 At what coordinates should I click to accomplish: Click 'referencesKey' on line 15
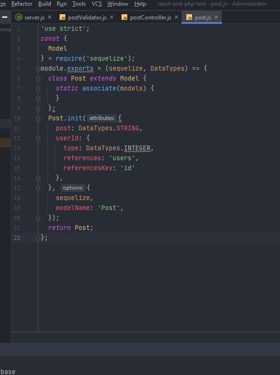(88, 168)
